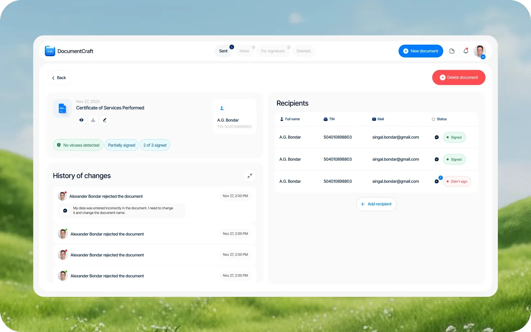Image resolution: width=531 pixels, height=332 pixels.
Task: Switch to the Inbox tab
Action: pos(244,51)
